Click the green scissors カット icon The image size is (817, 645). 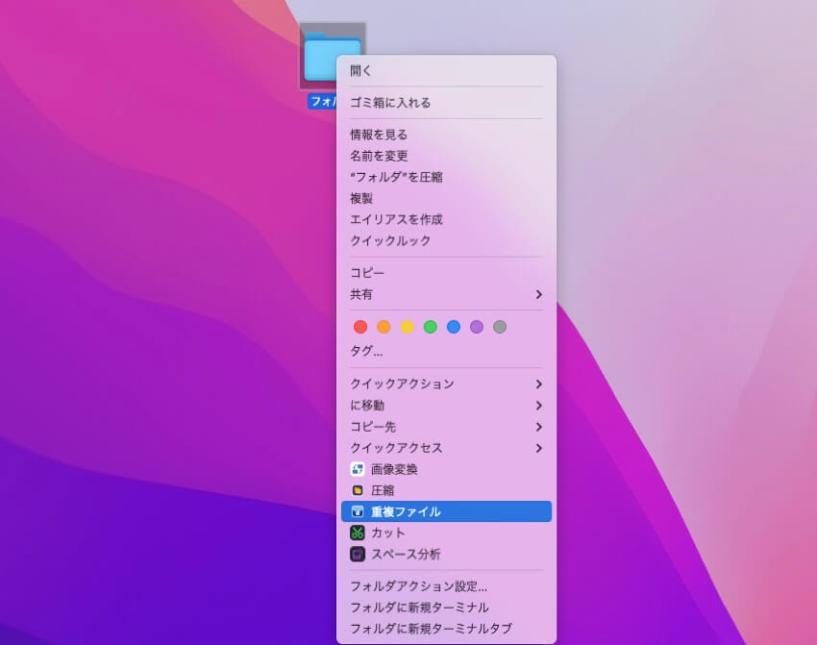point(358,533)
